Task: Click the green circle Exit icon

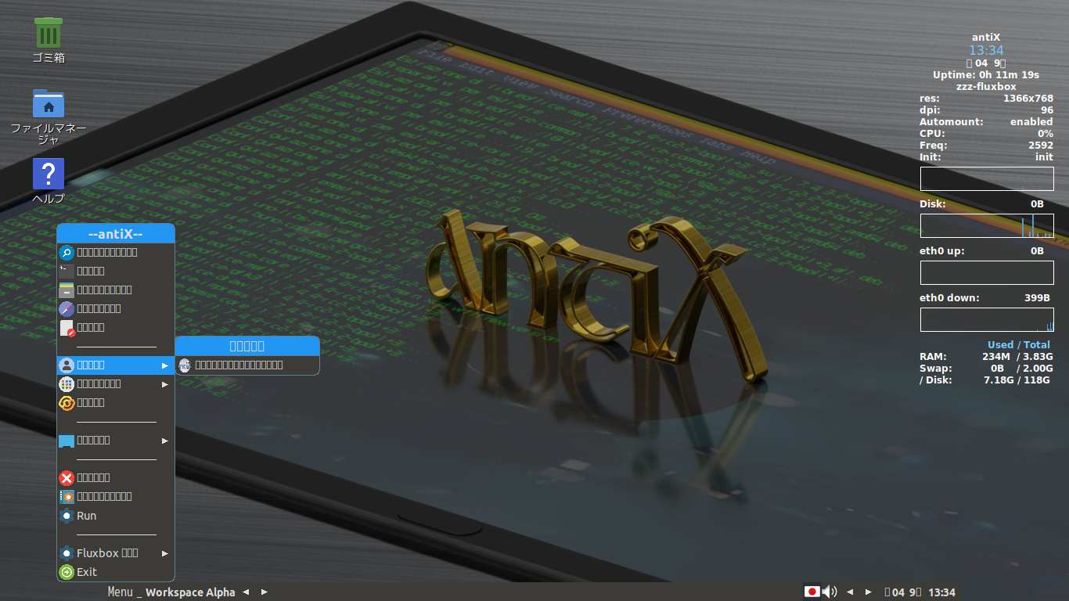Action: [x=67, y=572]
